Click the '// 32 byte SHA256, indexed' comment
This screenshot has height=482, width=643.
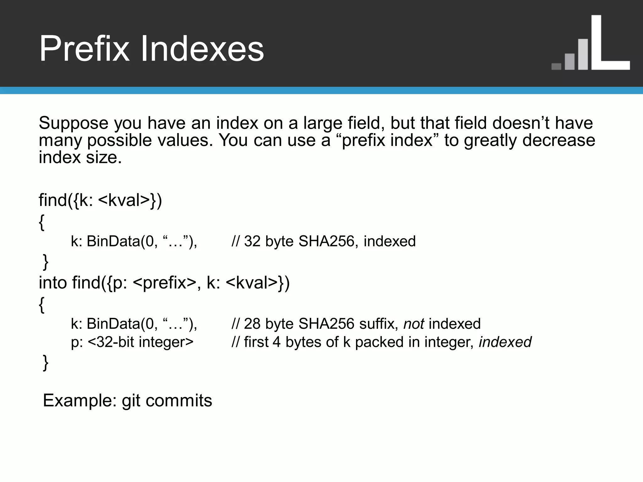[x=323, y=241]
